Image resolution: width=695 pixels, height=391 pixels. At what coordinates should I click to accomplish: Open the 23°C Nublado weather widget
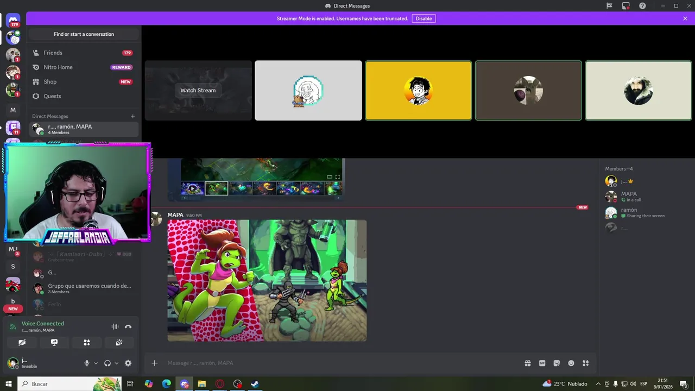pyautogui.click(x=565, y=384)
